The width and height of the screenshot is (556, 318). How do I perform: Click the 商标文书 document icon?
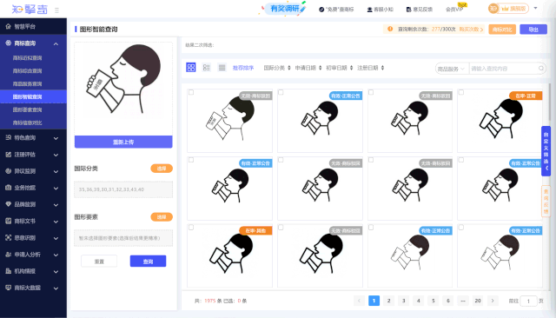(8, 221)
